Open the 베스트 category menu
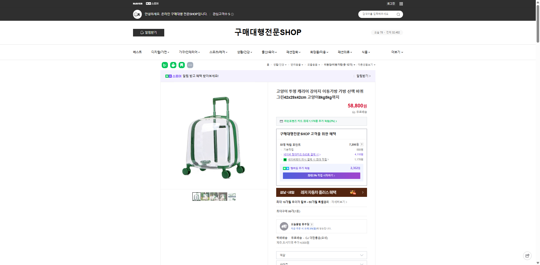 coord(137,52)
